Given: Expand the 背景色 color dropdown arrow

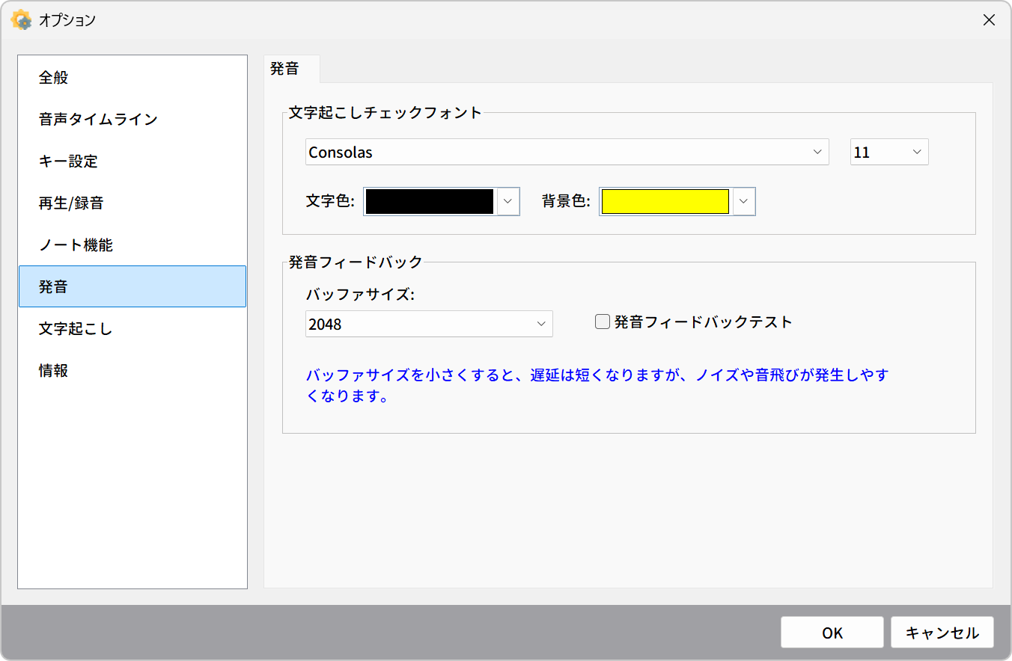Looking at the screenshot, I should [743, 202].
